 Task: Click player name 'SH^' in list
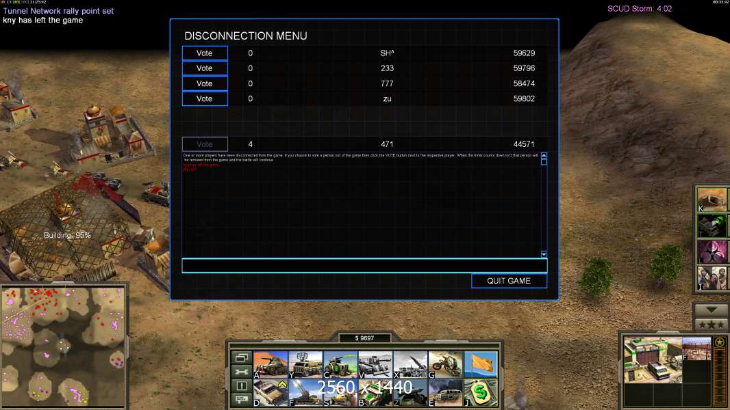coord(387,53)
